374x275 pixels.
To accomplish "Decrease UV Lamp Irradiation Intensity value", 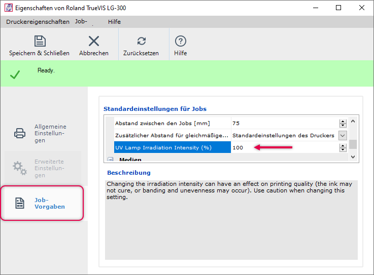I will [343, 150].
